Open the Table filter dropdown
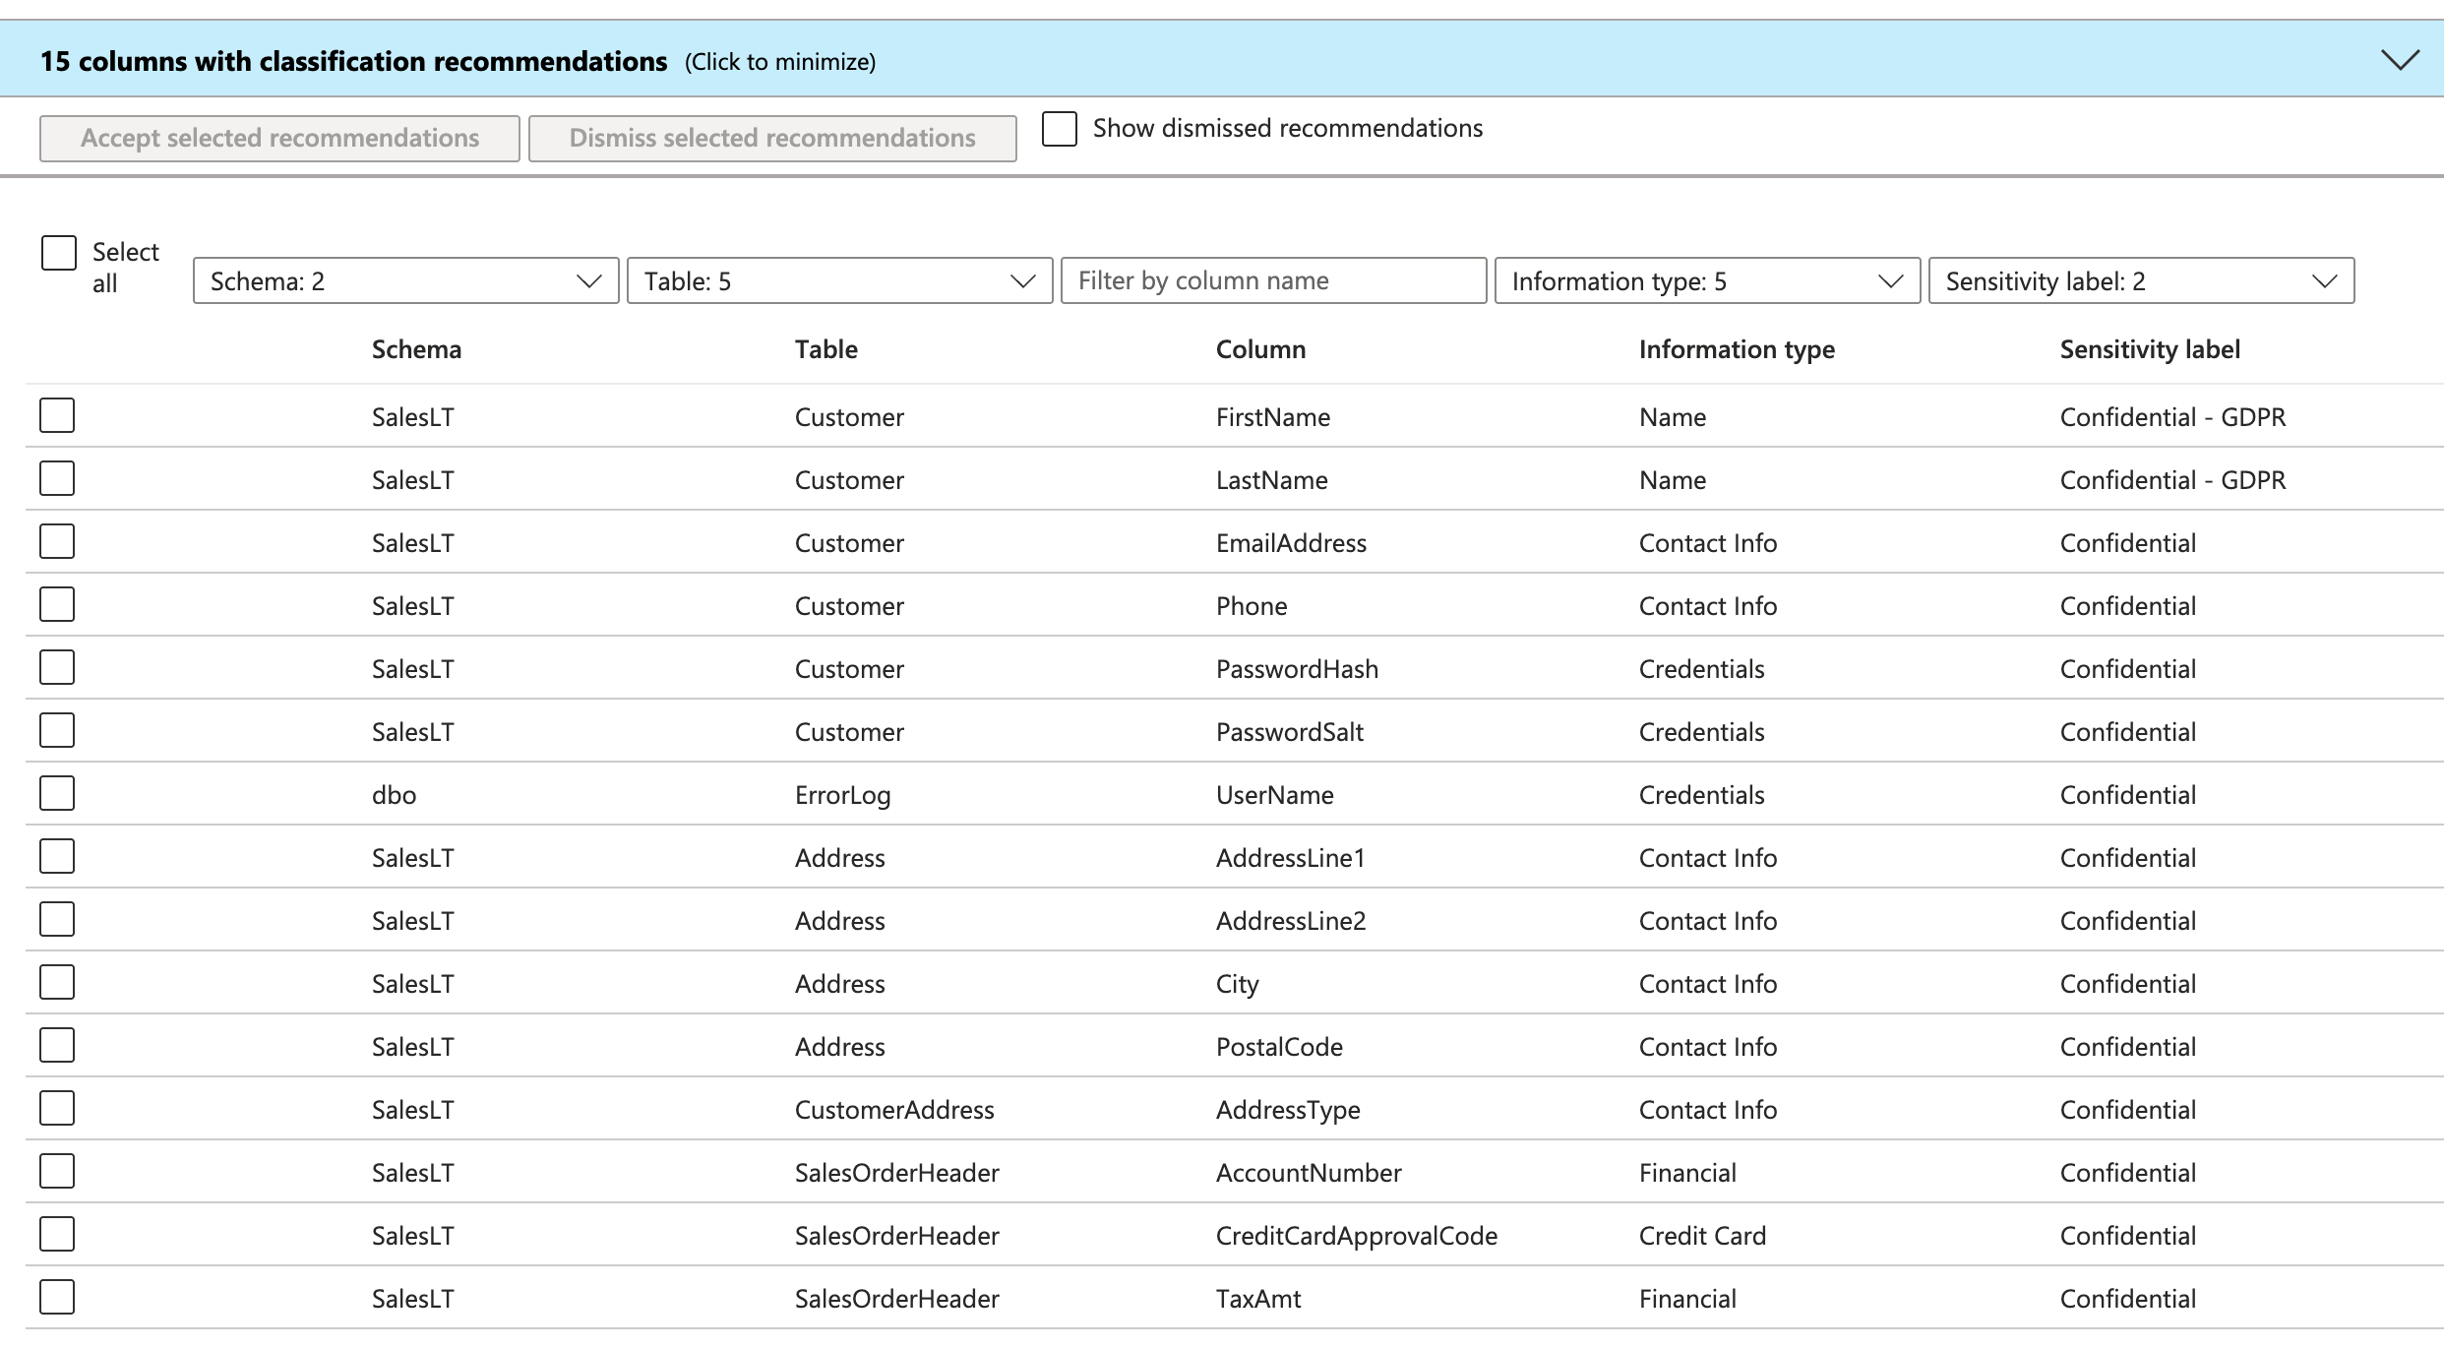This screenshot has height=1348, width=2444. (x=839, y=281)
